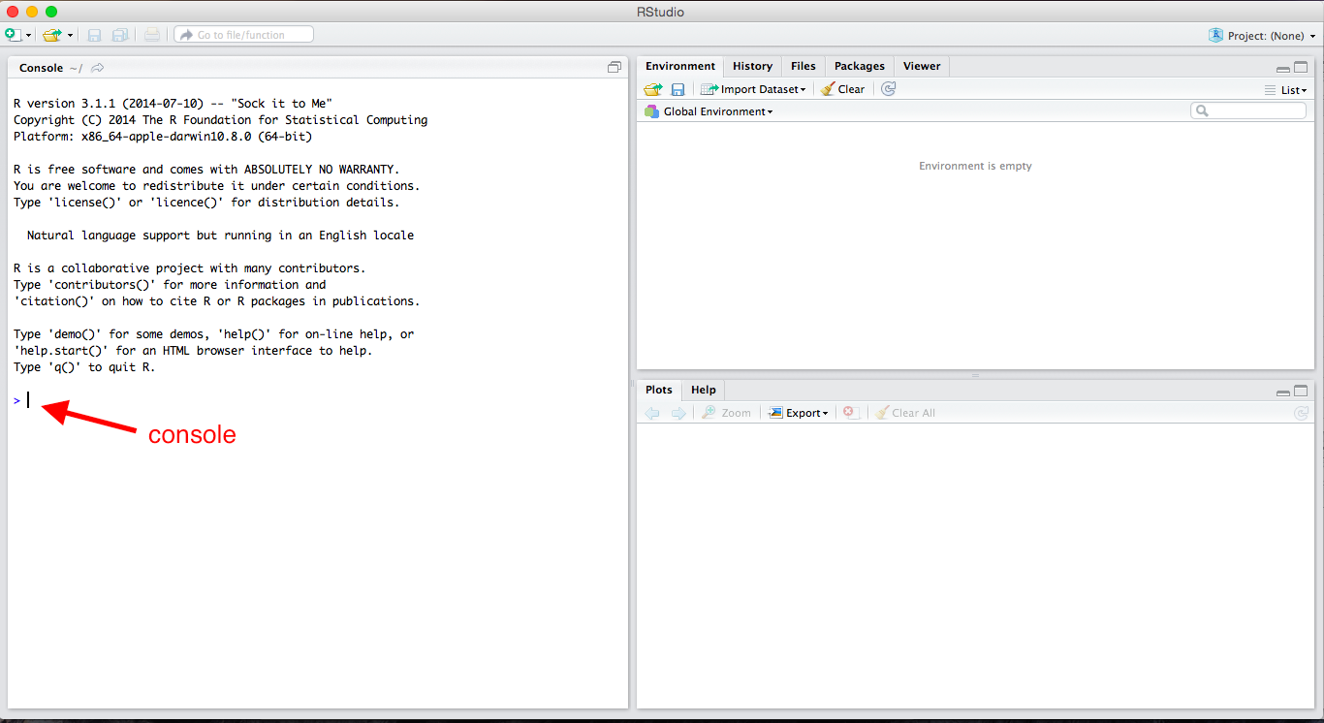
Task: Select the Plots tab
Action: point(659,390)
